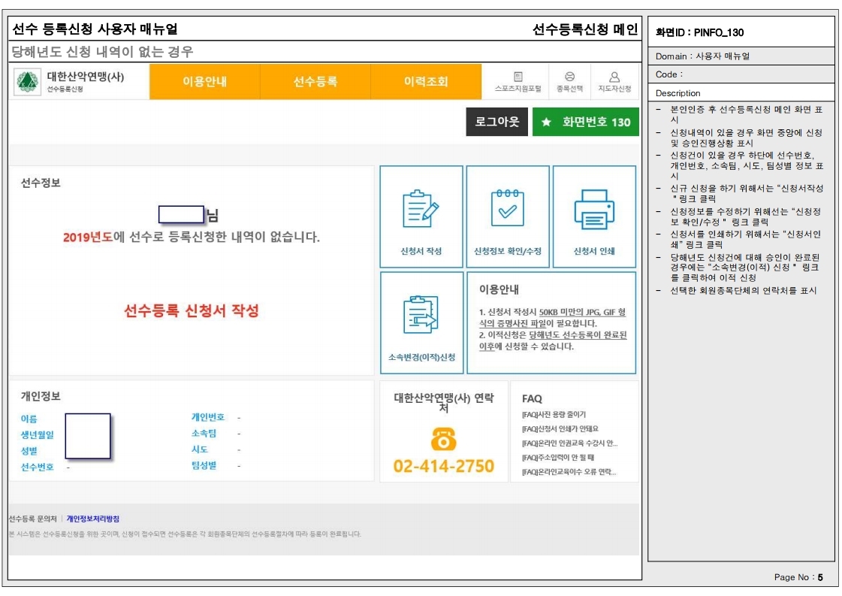Screen dimensions: 842x596
Task: Click the 대한산악연맹(사) 연락처 heading
Action: tap(444, 403)
